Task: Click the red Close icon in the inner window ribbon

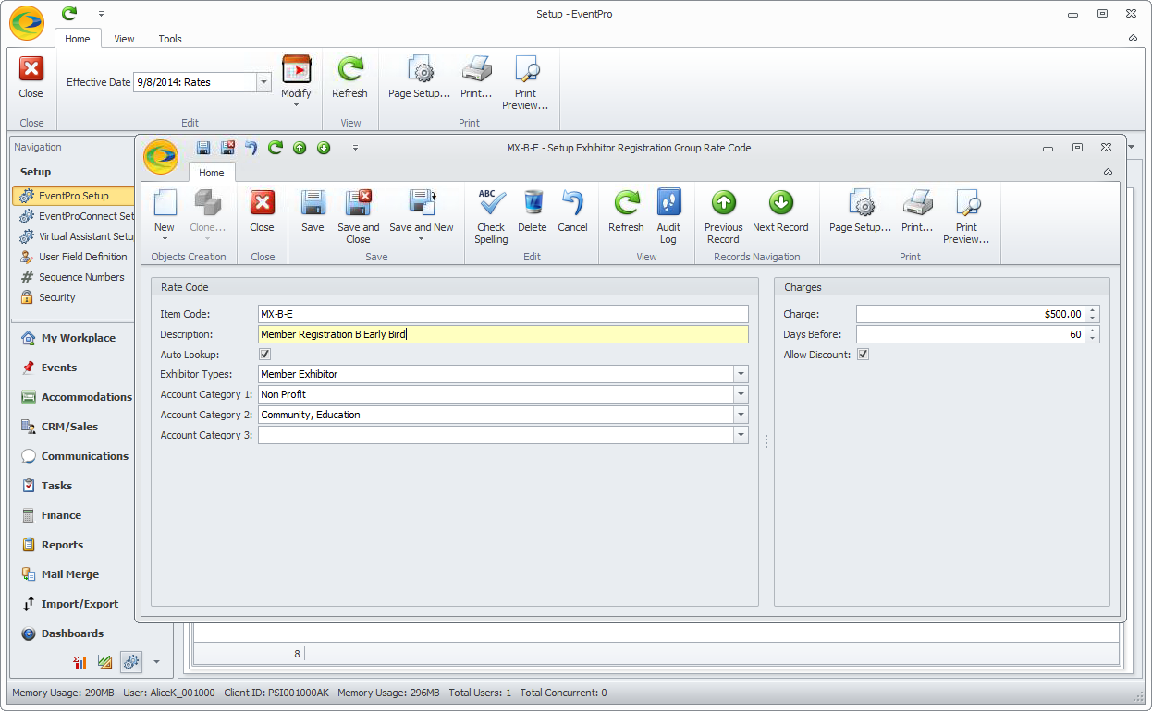Action: click(x=263, y=203)
